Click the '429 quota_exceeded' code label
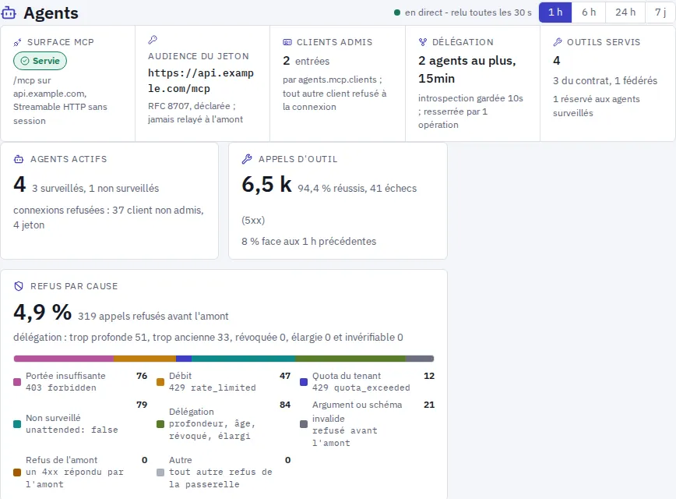The image size is (676, 499). [361, 388]
